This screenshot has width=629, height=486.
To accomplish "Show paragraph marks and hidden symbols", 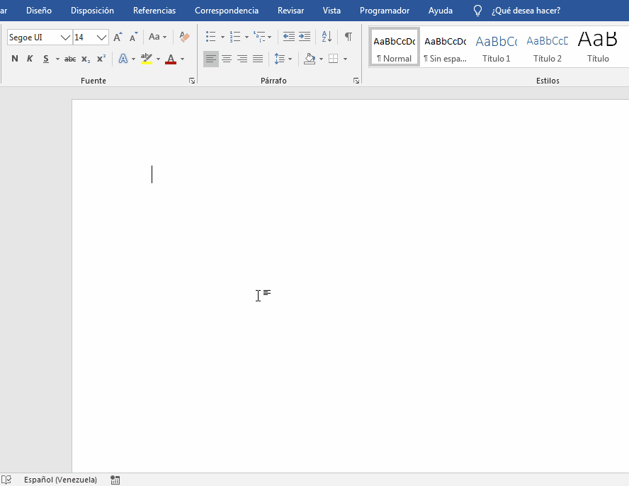I will 348,37.
